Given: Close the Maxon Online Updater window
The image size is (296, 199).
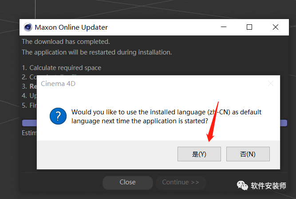Looking at the screenshot, I should pos(276,27).
